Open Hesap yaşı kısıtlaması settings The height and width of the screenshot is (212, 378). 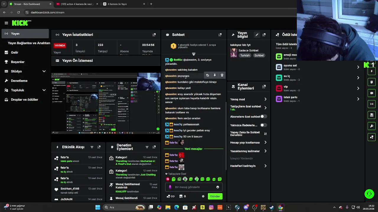(x=249, y=143)
